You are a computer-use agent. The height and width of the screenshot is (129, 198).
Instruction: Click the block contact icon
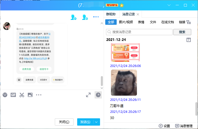click(x=85, y=17)
